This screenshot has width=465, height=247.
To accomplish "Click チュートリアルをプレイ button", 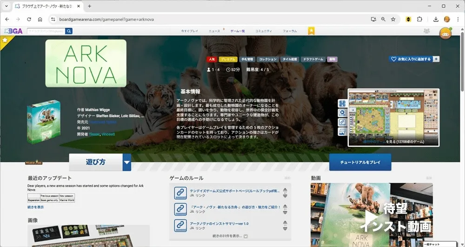I will pos(360,162).
